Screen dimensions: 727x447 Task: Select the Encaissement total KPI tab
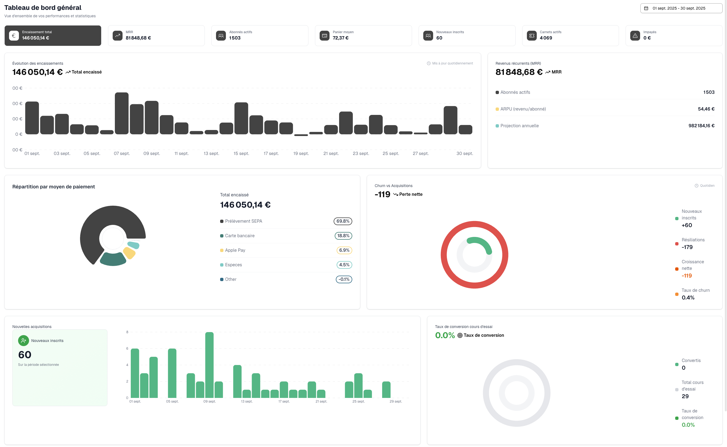(53, 35)
